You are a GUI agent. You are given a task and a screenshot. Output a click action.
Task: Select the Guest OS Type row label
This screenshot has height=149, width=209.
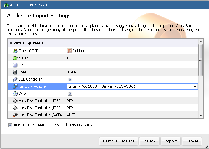pyautogui.click(x=31, y=51)
